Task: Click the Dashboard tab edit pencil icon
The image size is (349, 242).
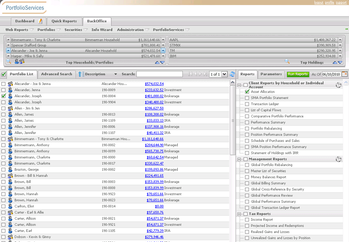Action: 40,21
